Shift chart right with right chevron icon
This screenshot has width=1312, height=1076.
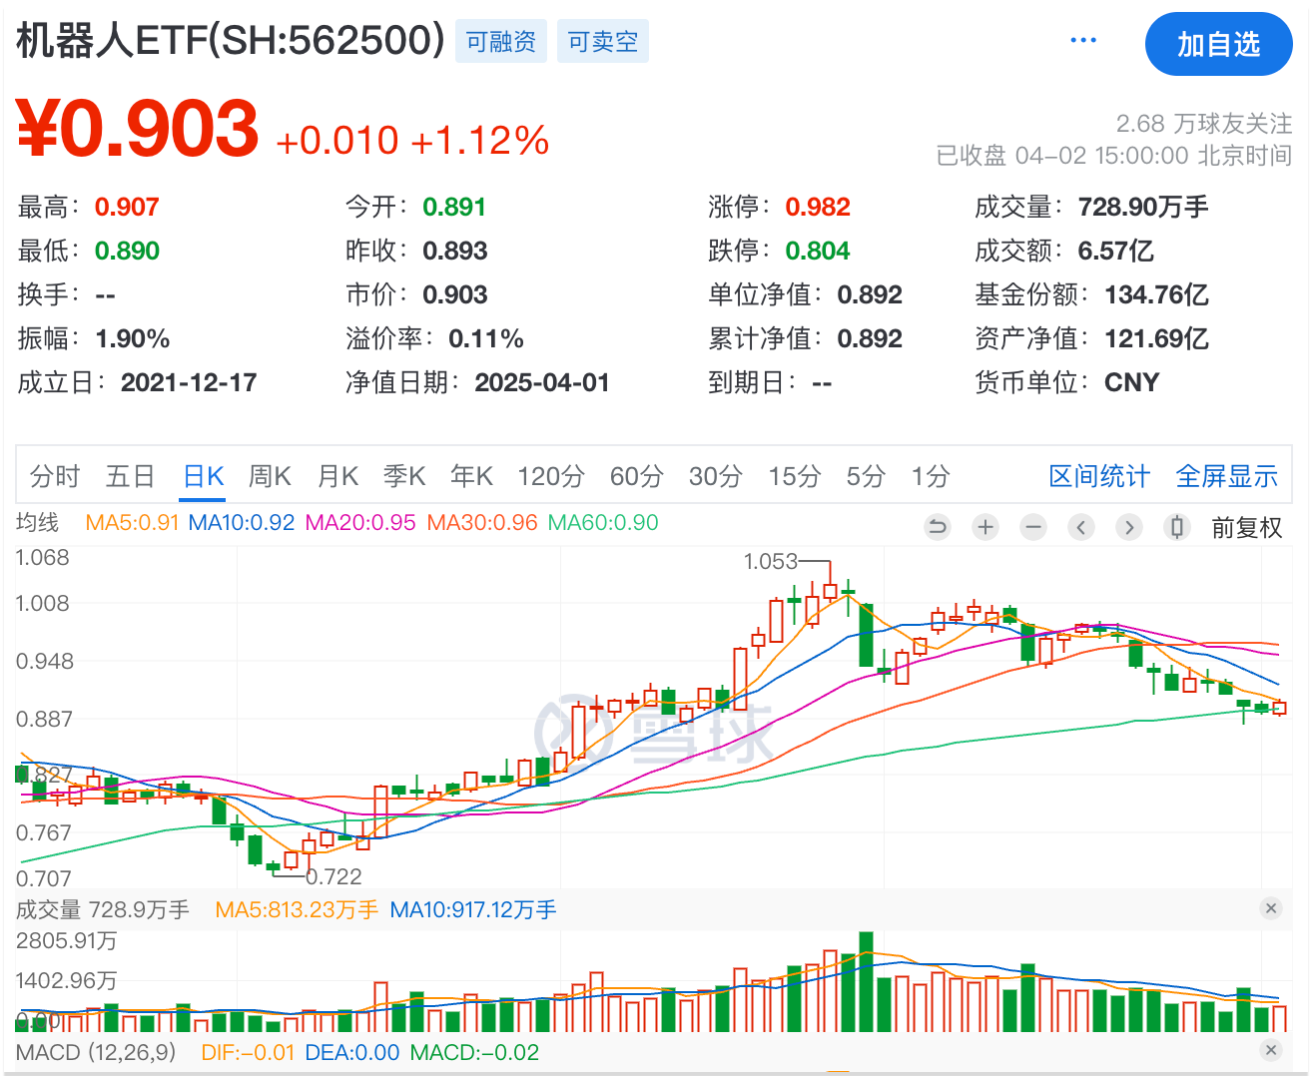1129,527
